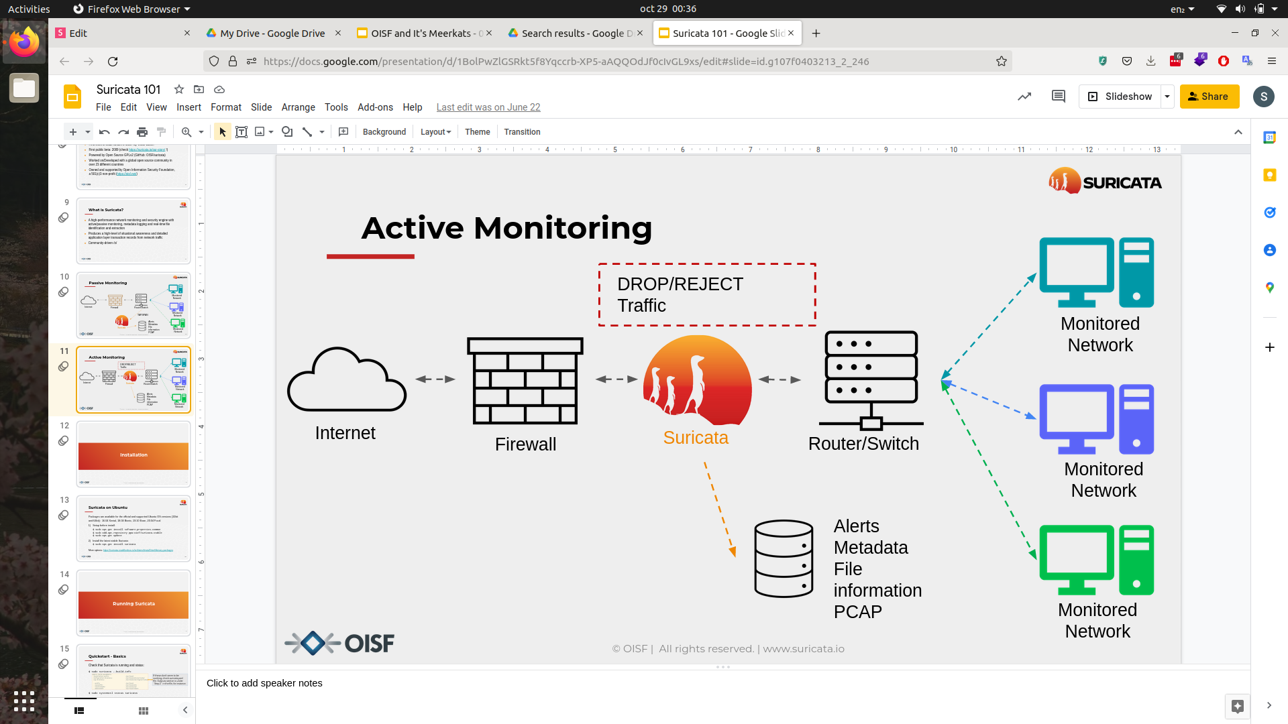Viewport: 1288px width, 724px height.
Task: Open the zoom level dropdown arrow
Action: coord(201,132)
